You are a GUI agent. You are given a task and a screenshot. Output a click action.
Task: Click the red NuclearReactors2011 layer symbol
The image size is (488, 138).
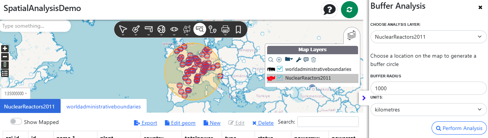pyautogui.click(x=271, y=78)
